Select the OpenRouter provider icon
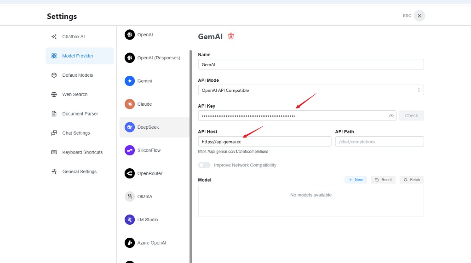471x263 pixels. (x=130, y=173)
